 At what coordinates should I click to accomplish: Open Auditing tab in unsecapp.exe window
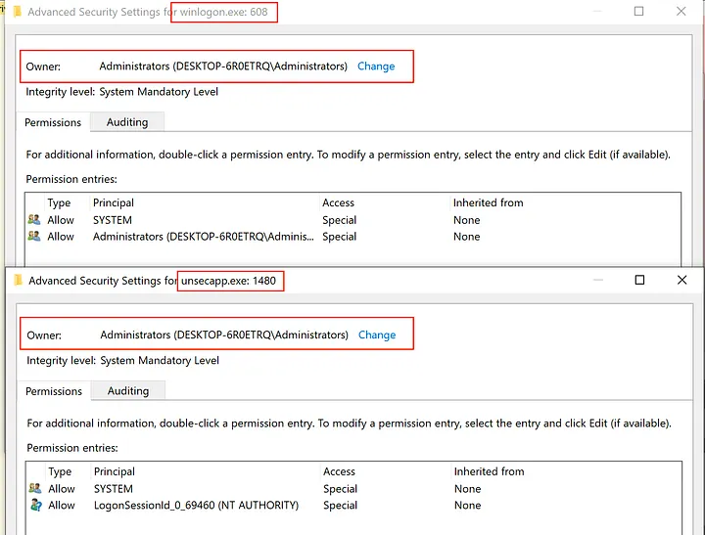tap(128, 391)
